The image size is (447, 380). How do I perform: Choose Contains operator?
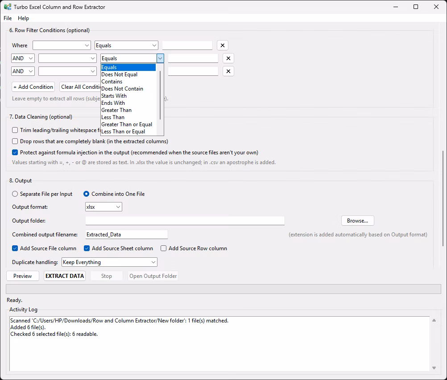coord(128,82)
